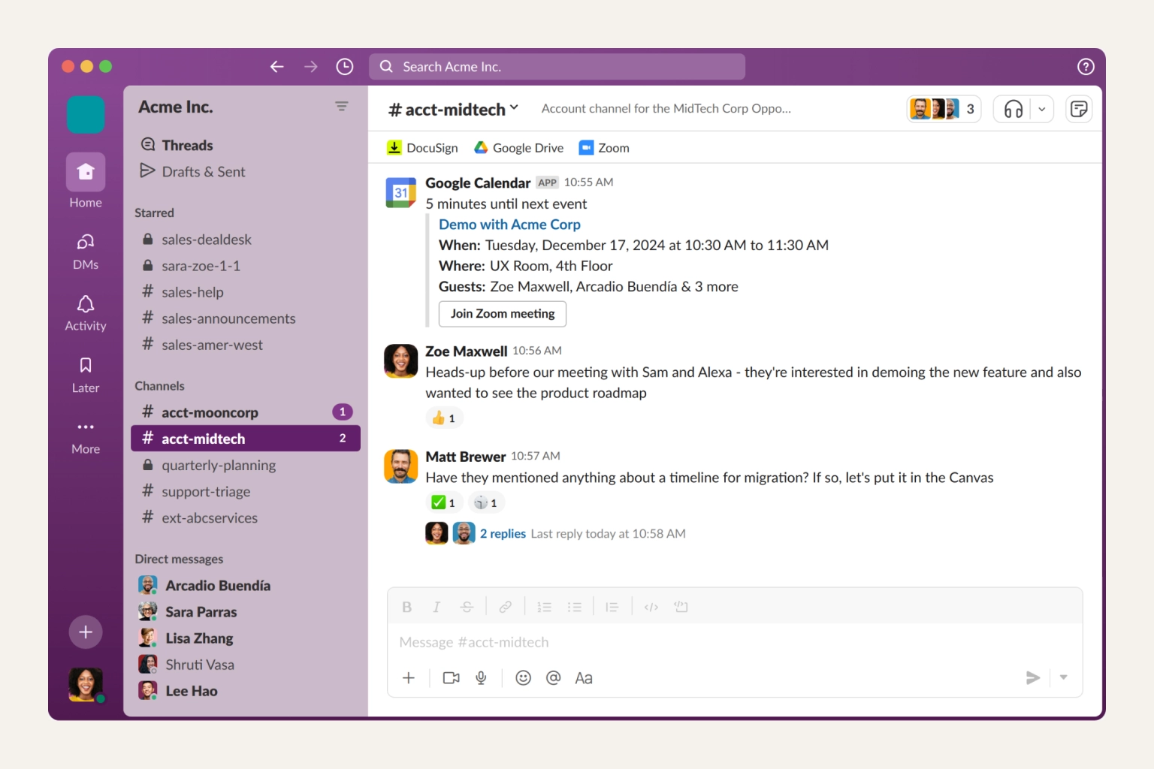Record an audio clip with the microphone icon

coord(482,678)
